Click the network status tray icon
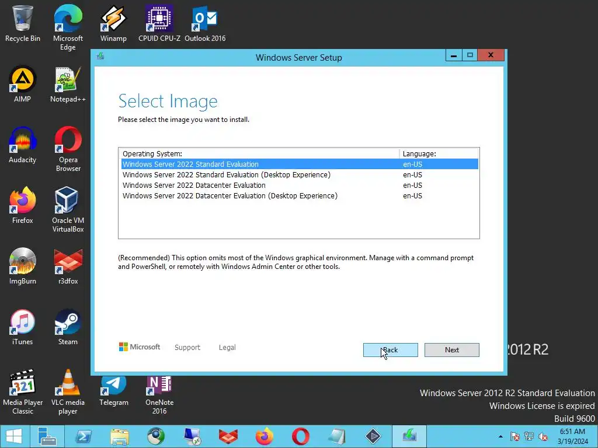Image resolution: width=598 pixels, height=448 pixels. tap(529, 436)
